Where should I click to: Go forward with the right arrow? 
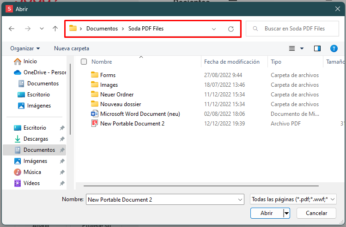click(28, 29)
